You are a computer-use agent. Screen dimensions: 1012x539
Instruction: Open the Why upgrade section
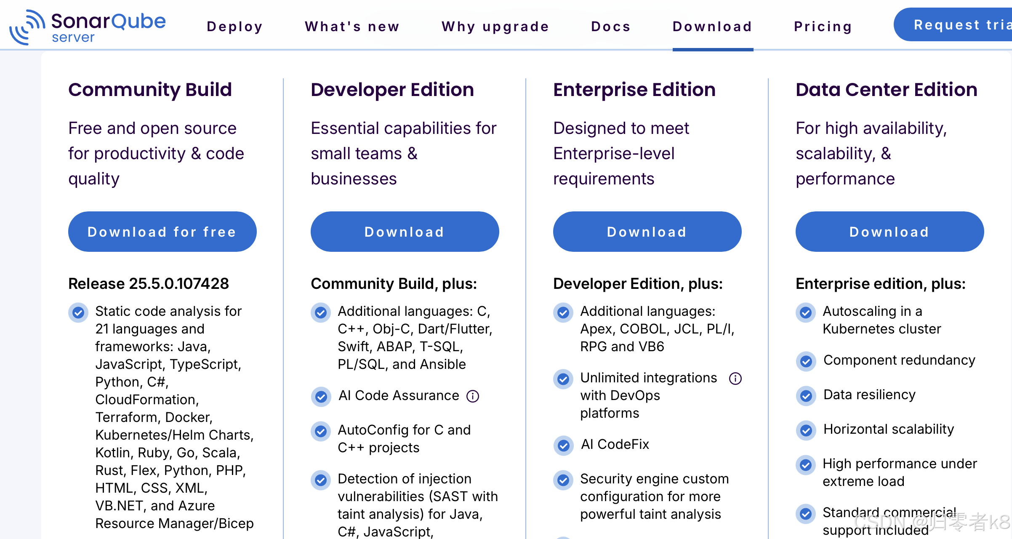pos(495,26)
